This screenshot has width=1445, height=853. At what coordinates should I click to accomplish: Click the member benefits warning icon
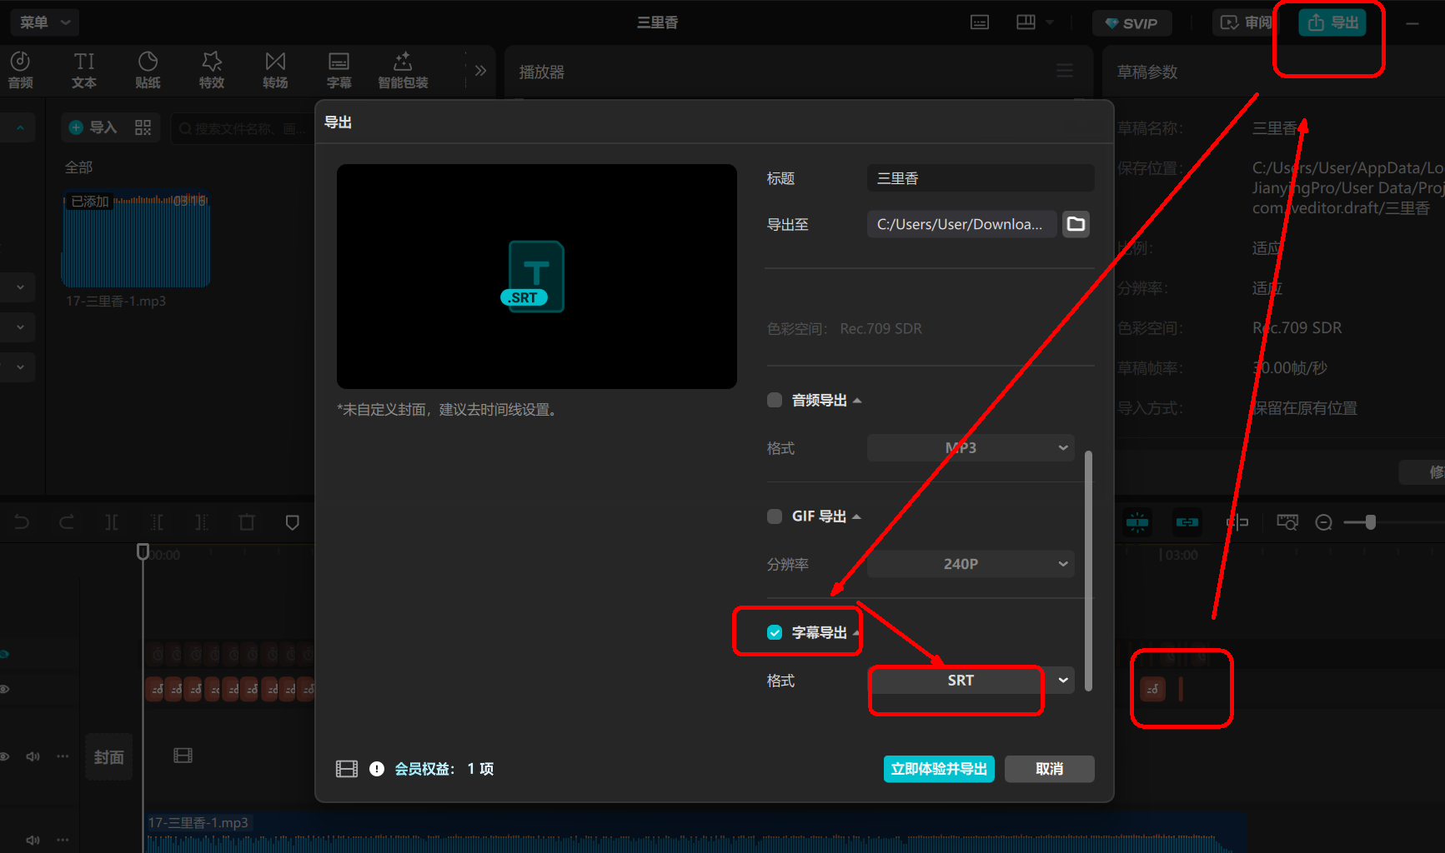click(377, 769)
